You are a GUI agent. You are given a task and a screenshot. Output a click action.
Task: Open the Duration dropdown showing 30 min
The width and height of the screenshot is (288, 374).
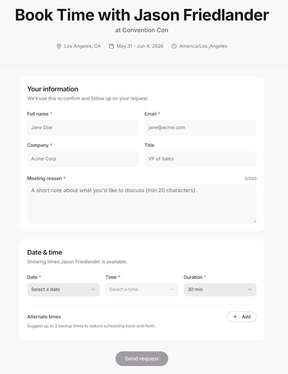[220, 289]
